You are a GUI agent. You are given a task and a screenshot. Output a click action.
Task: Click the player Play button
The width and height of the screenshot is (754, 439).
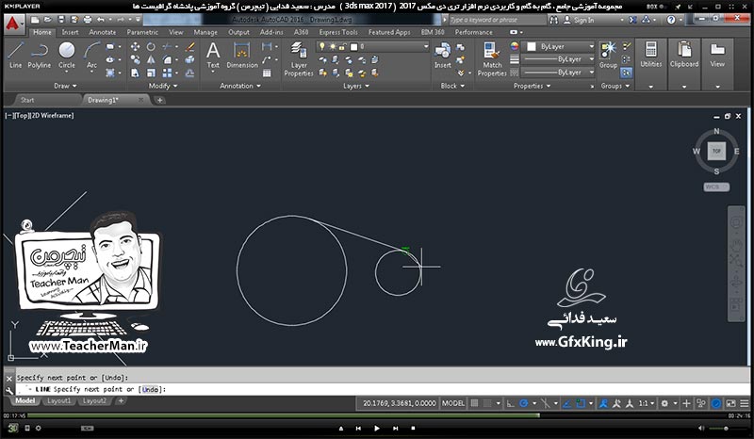(376, 428)
